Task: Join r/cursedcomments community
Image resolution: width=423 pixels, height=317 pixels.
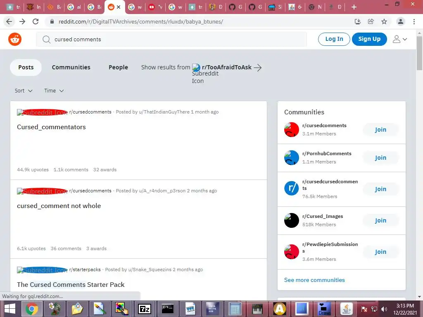Action: tap(380, 130)
